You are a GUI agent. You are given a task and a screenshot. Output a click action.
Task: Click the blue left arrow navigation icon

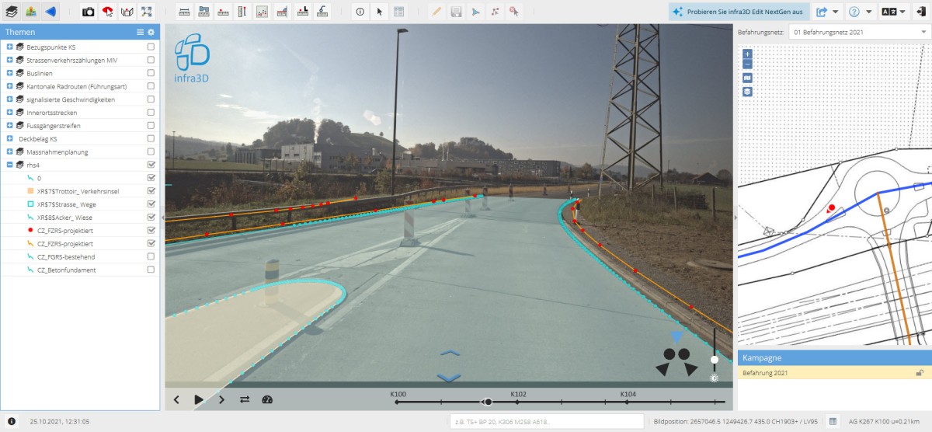(50, 12)
